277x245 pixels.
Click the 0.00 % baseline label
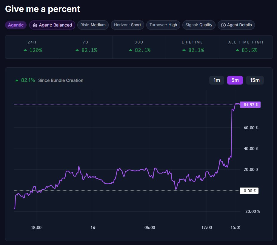tap(249, 191)
